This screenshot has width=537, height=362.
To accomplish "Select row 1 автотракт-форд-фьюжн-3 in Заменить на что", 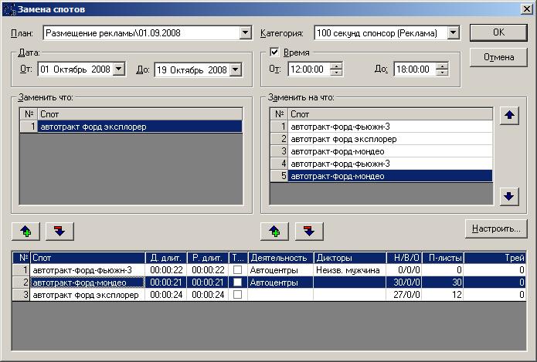I will (390, 127).
